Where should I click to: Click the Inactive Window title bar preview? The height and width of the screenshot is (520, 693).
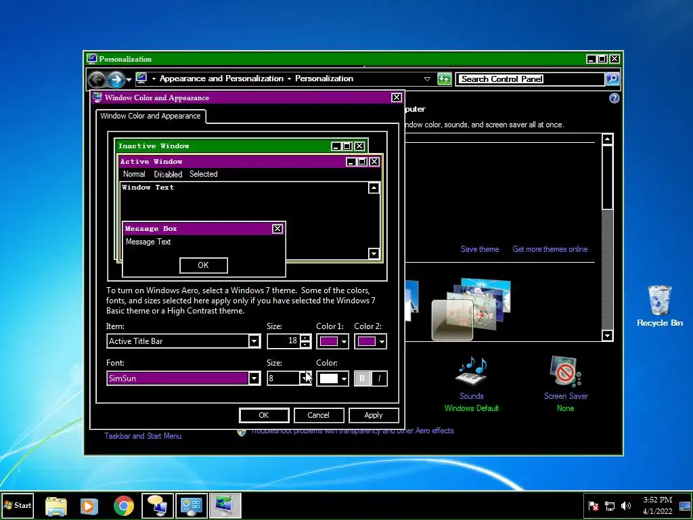click(x=241, y=146)
